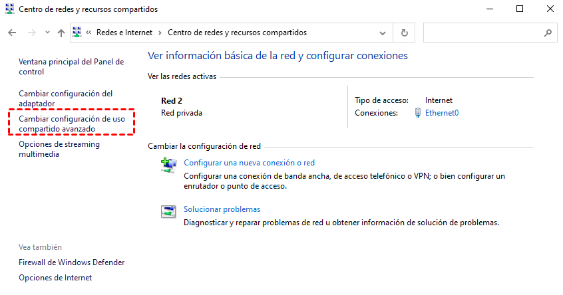Open Cambiar configuración del adaptador
This screenshot has width=563, height=295.
[x=65, y=98]
